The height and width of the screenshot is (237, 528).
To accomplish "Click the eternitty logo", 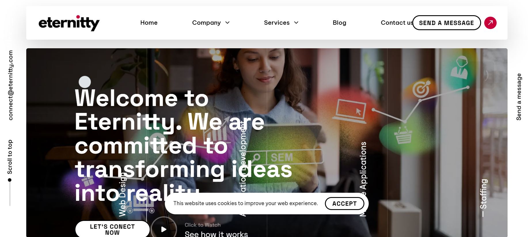I will tap(69, 23).
